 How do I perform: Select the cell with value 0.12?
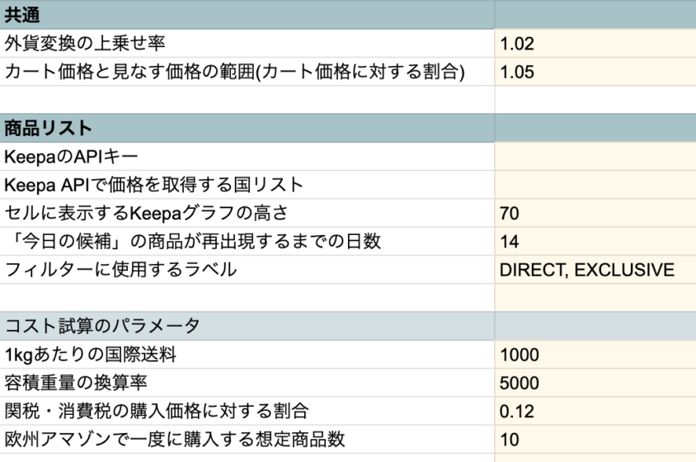tap(594, 411)
